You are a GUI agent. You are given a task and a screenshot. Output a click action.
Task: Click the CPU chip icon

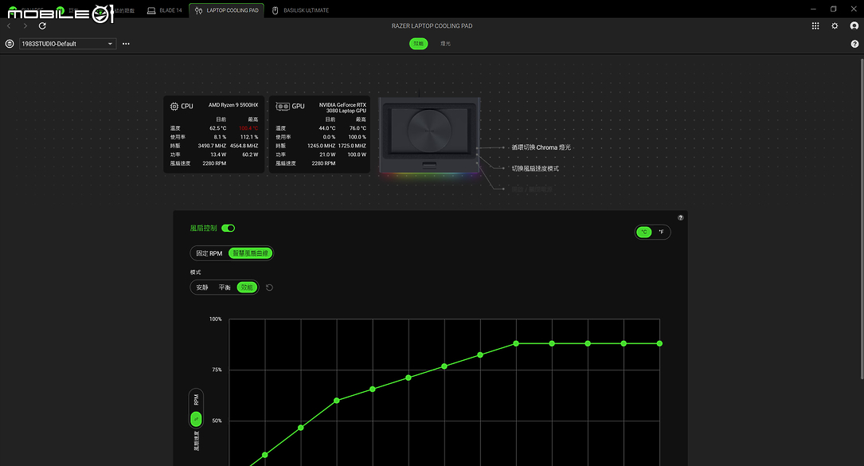(174, 107)
